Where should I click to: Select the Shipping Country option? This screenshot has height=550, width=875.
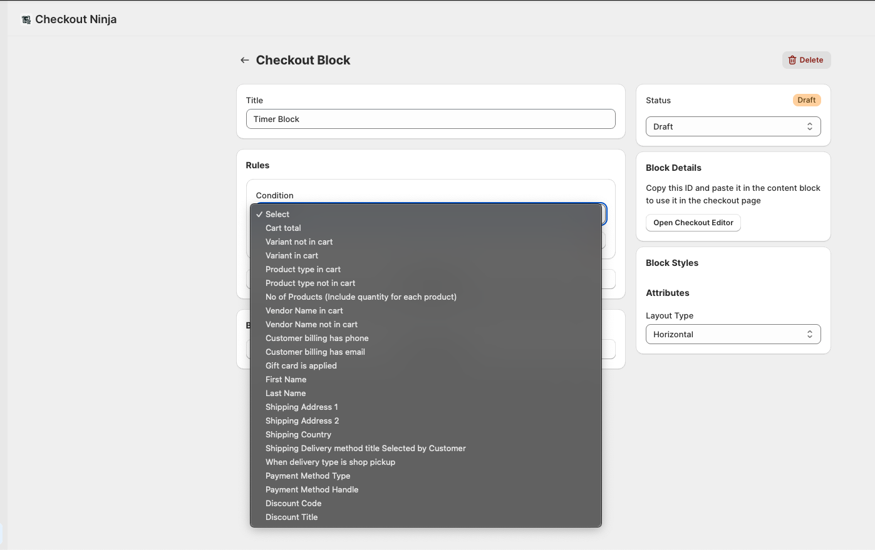pyautogui.click(x=298, y=434)
